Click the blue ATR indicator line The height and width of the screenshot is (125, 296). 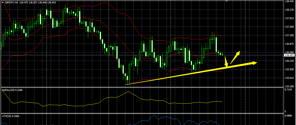[x=153, y=116]
